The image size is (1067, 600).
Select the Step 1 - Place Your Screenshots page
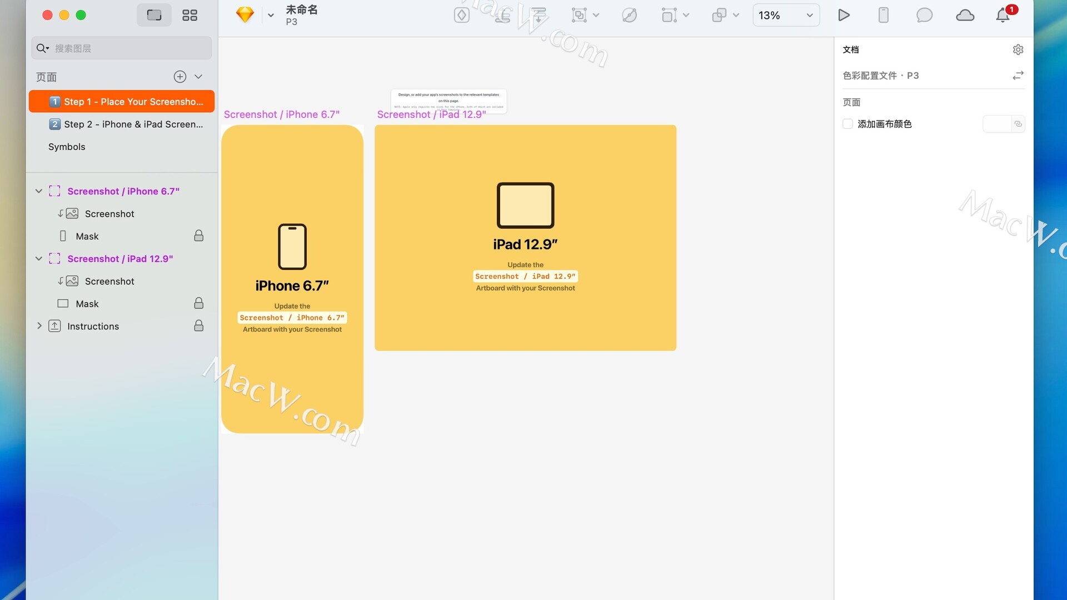point(122,102)
